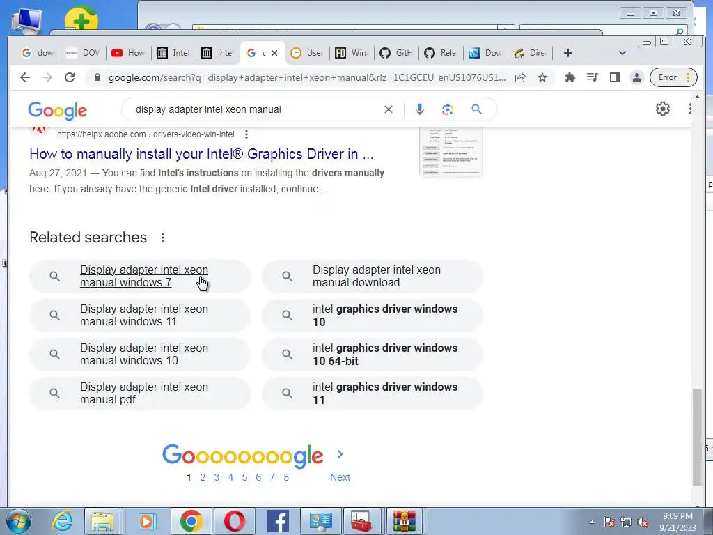Screen dimensions: 713x535
Task: Open the media control toolbar icon
Action: click(x=592, y=77)
